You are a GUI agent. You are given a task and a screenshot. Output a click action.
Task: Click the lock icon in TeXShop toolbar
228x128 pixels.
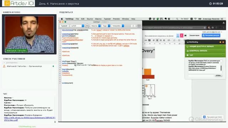pyautogui.click(x=133, y=26)
